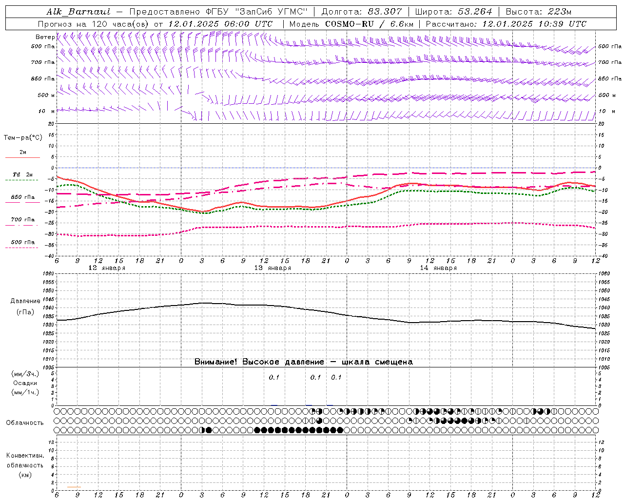The height and width of the screenshot is (499, 624).
Task: Click the 500 м wind level label on left
Action: [46, 95]
